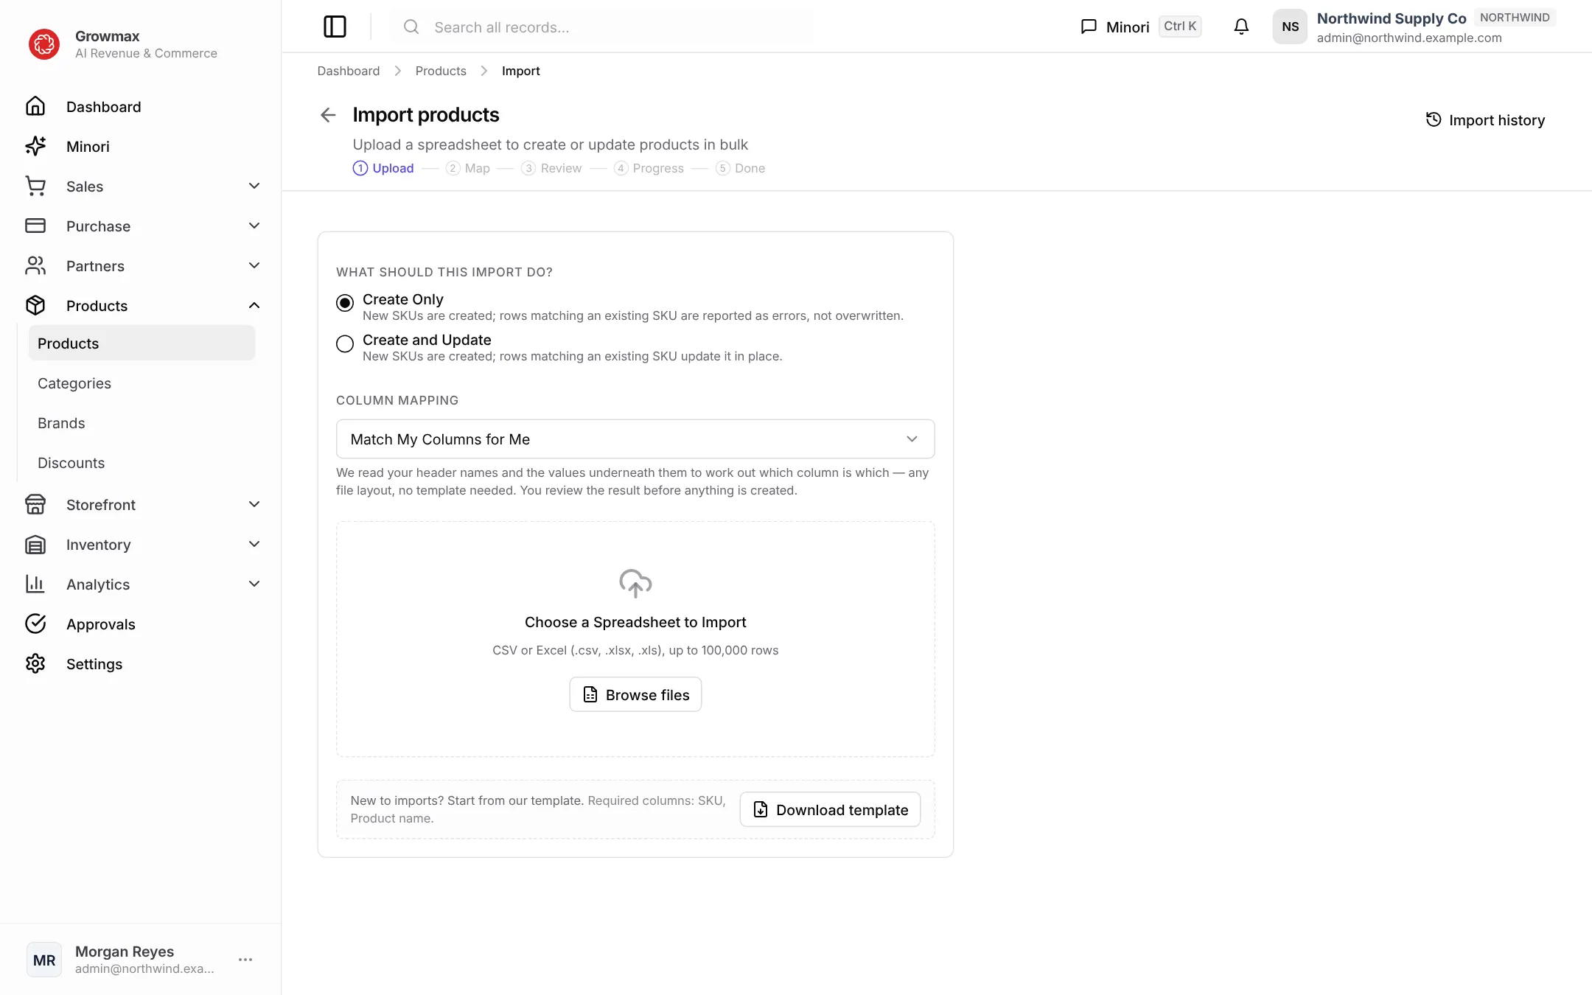Expand the Analytics menu section
Screen dimensions: 1592x995
click(x=141, y=584)
